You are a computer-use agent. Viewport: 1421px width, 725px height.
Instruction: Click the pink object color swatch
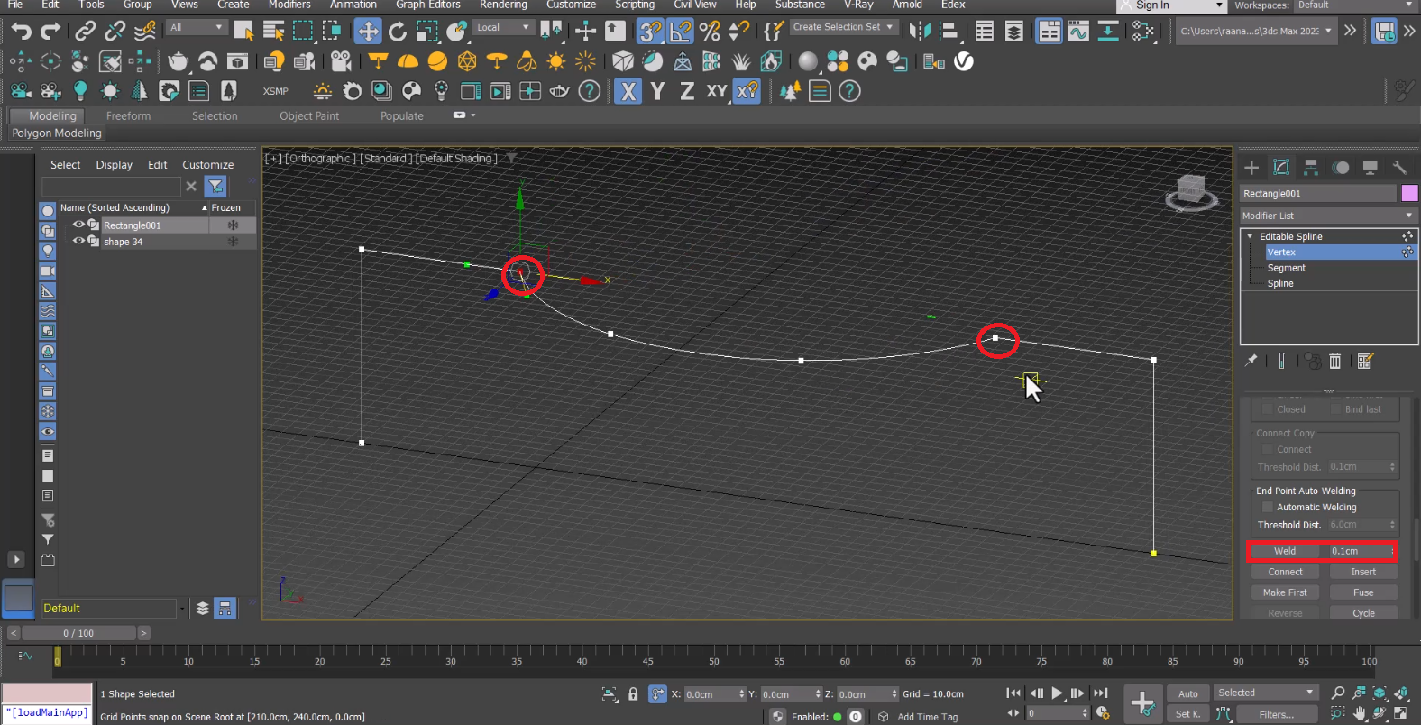[x=1409, y=193]
